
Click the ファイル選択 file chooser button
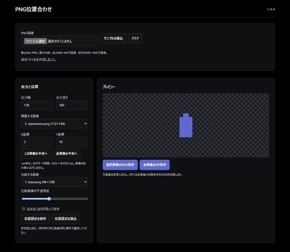(35, 41)
